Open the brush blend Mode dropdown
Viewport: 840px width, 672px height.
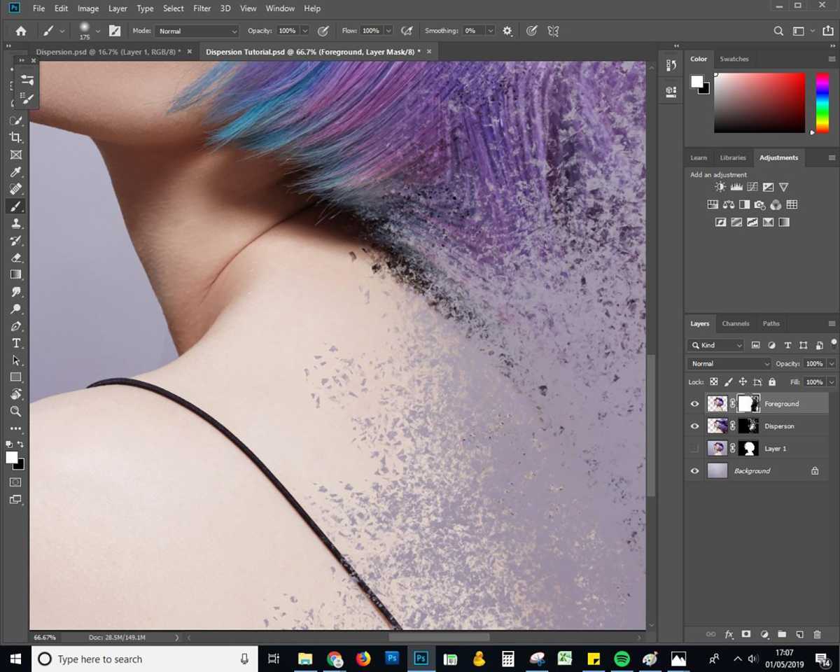click(x=196, y=31)
